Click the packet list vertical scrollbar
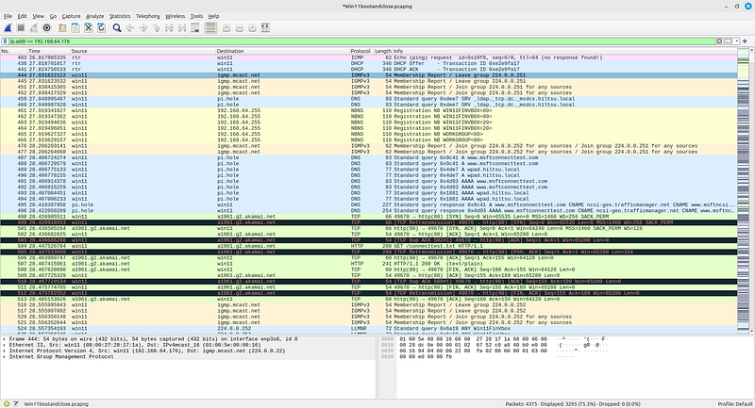The height and width of the screenshot is (408, 755). pos(752,190)
